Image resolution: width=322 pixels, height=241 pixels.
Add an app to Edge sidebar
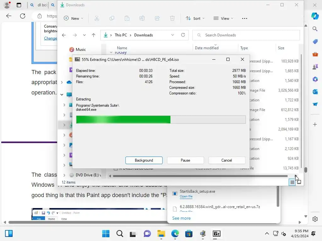click(315, 124)
